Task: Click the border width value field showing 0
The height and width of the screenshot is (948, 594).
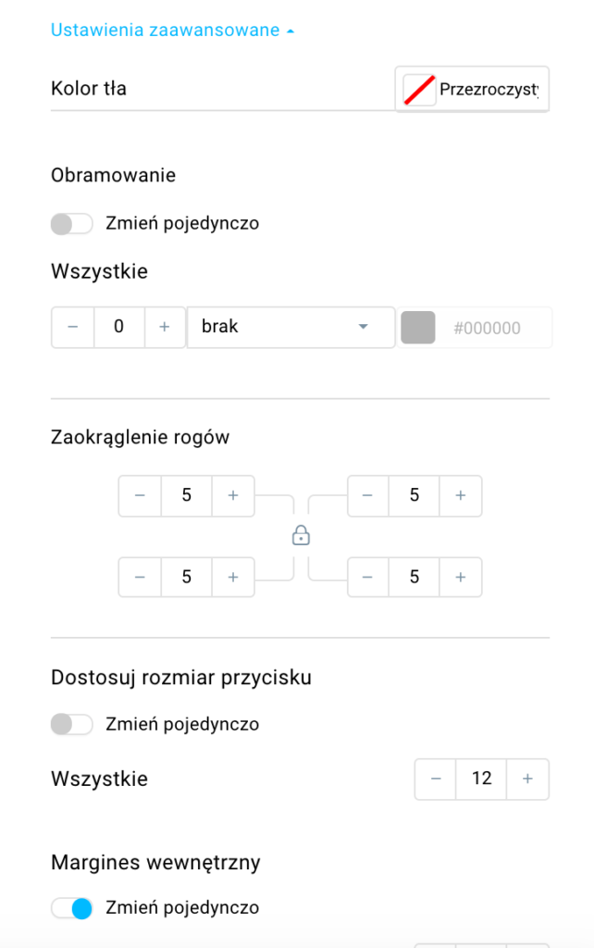Action: [119, 327]
